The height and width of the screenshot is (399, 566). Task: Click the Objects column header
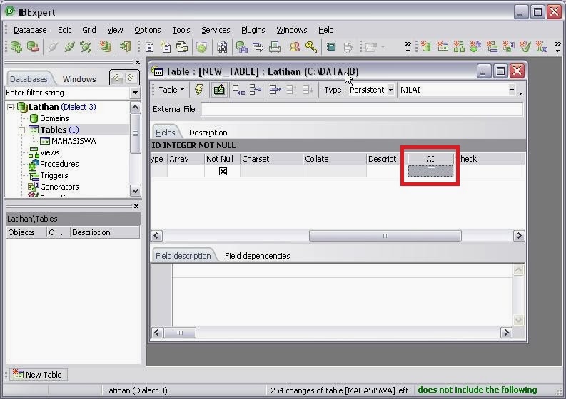pyautogui.click(x=26, y=232)
